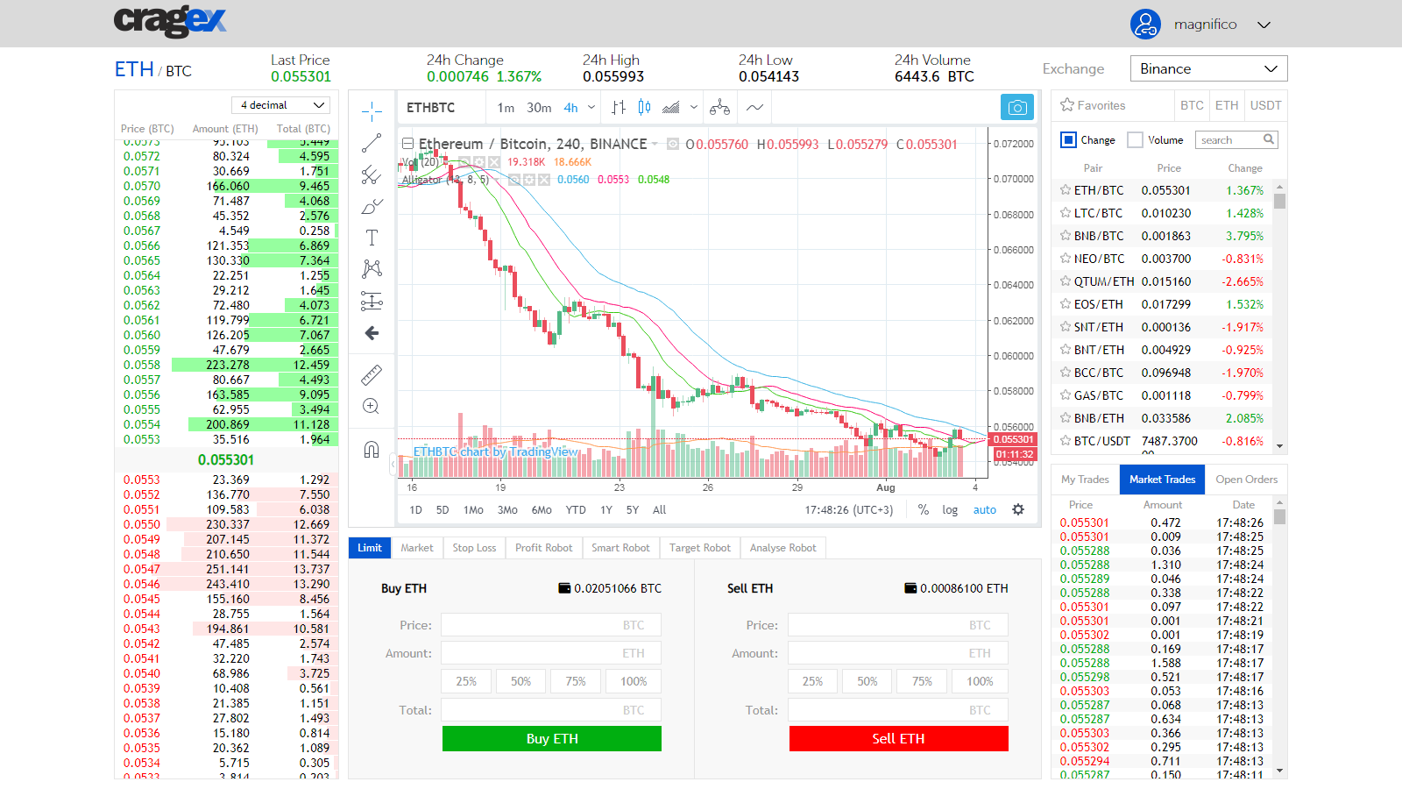The height and width of the screenshot is (789, 1402).
Task: Select the trend line drawing tool
Action: [x=372, y=143]
